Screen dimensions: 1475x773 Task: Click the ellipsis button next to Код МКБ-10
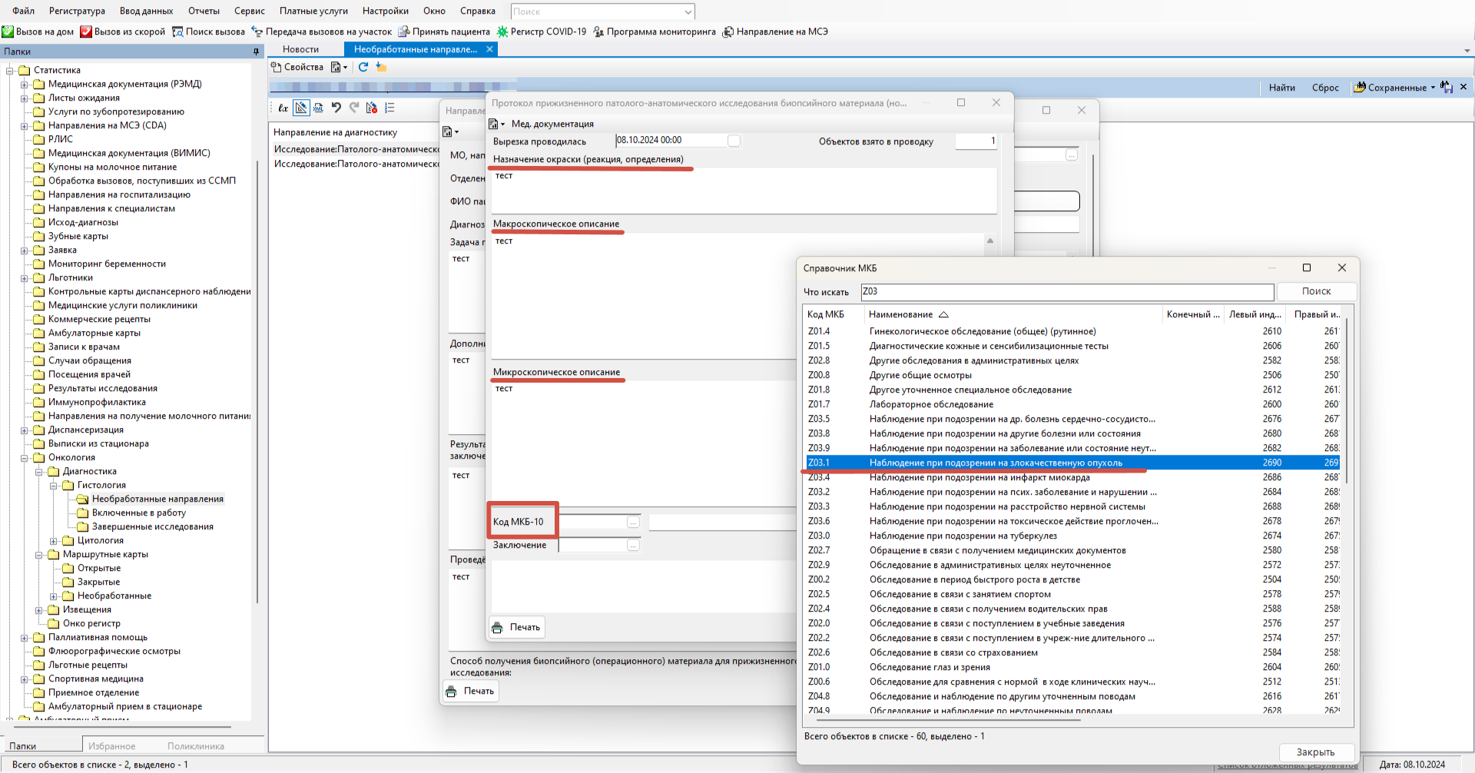pos(633,522)
